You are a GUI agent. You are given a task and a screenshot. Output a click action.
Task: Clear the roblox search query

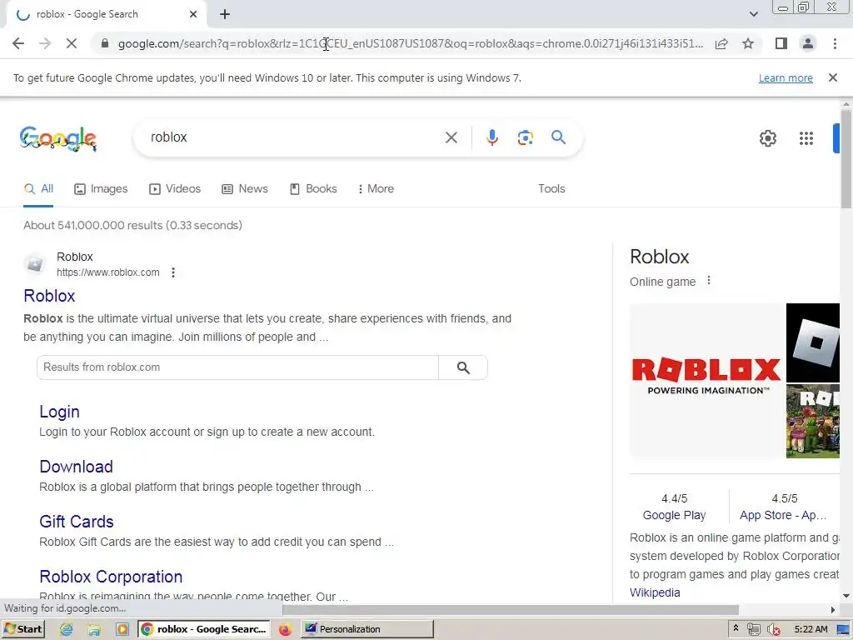(x=451, y=137)
